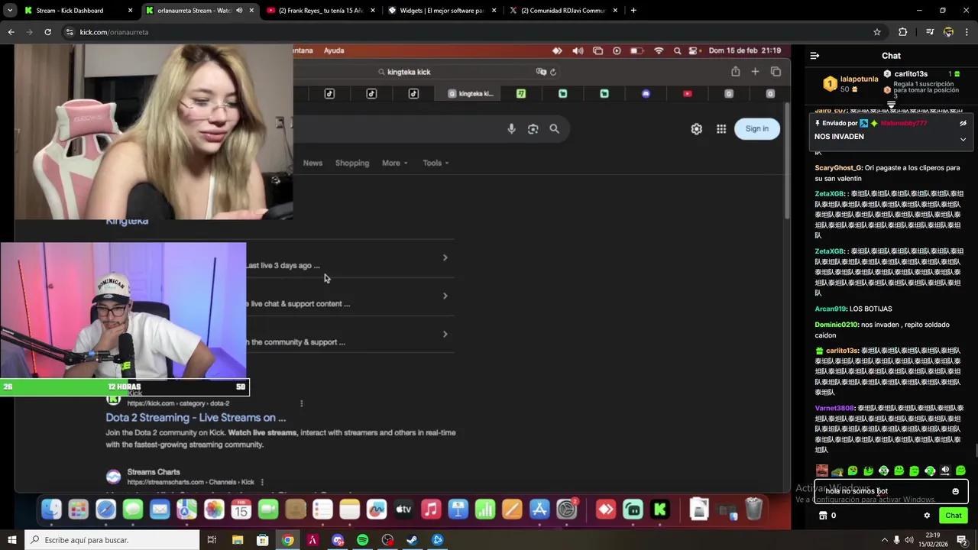Open Google quick settings gear in stream
This screenshot has height=550, width=978.
pyautogui.click(x=696, y=129)
